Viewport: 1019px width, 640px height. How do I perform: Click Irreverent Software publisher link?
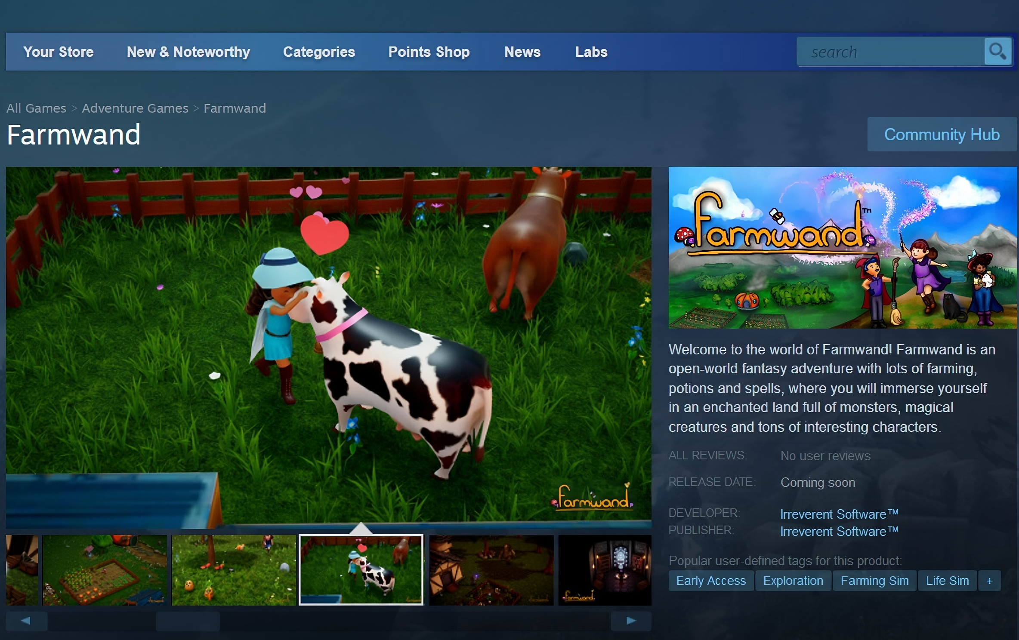(840, 529)
